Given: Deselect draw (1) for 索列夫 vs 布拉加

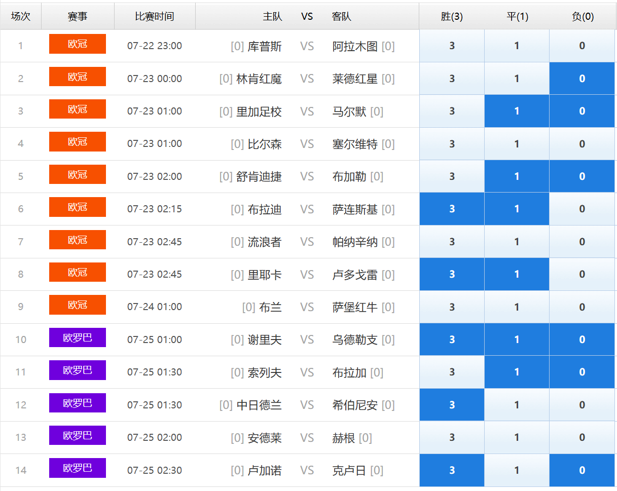Looking at the screenshot, I should [517, 372].
